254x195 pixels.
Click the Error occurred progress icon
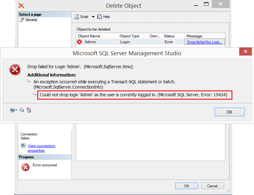(x=26, y=167)
